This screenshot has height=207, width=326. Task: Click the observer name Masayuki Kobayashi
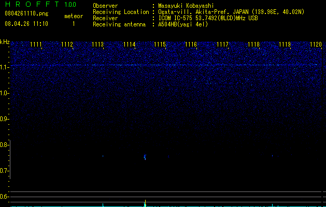[186, 6]
